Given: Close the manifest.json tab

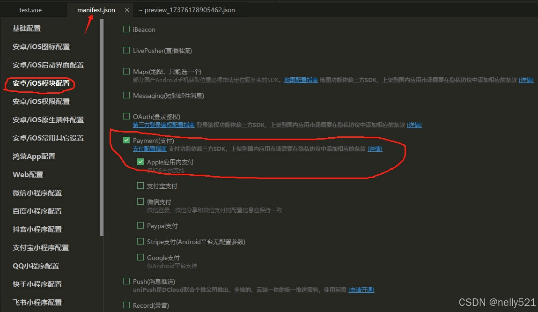Looking at the screenshot, I should tap(126, 10).
